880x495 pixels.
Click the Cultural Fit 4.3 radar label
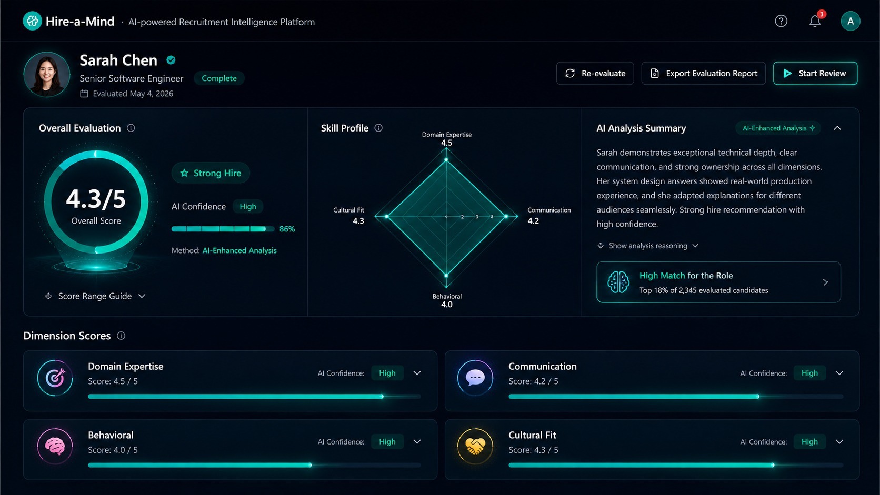pyautogui.click(x=348, y=215)
